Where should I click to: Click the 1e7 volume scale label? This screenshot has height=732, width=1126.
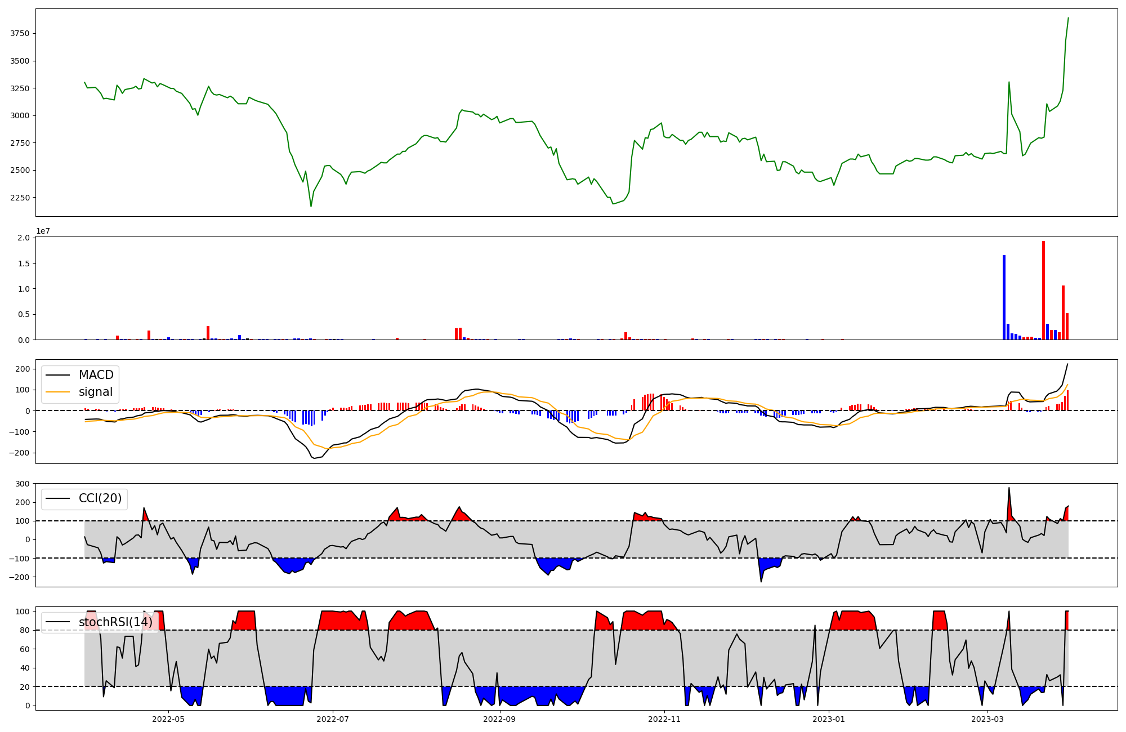(x=43, y=231)
